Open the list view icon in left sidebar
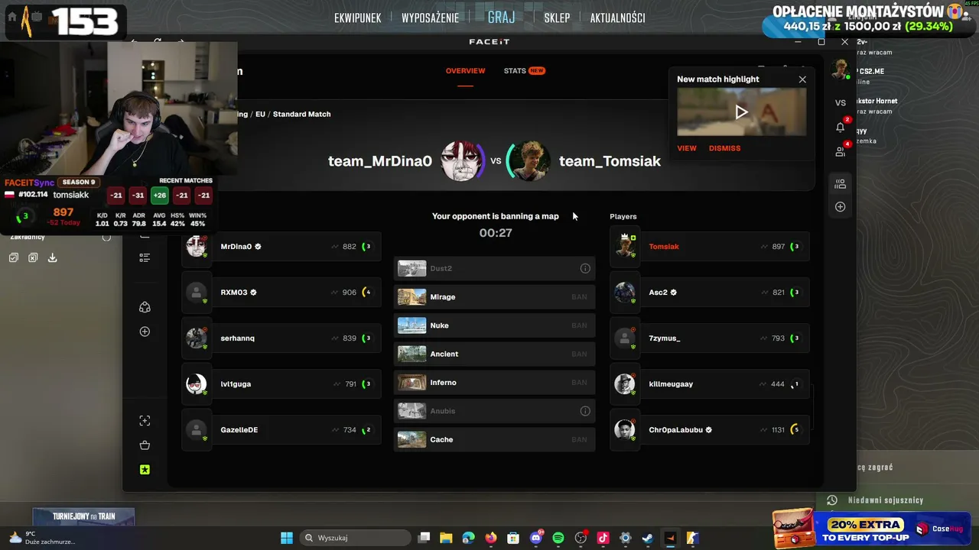 click(x=145, y=258)
